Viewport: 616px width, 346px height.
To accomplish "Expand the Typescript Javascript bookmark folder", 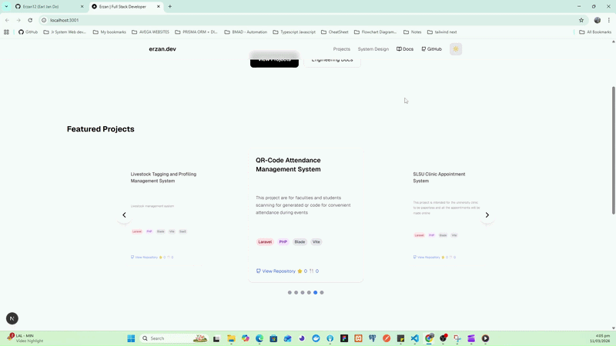I will (x=294, y=32).
